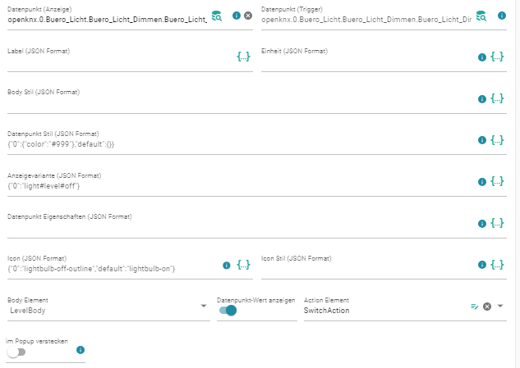Open JSON editor for Label field

[243, 57]
